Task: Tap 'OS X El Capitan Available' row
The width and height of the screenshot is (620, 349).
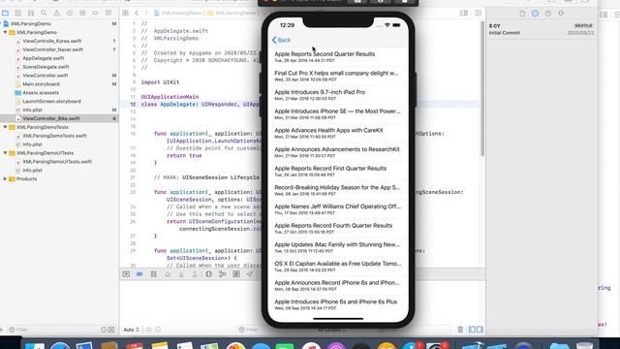Action: coord(338,267)
